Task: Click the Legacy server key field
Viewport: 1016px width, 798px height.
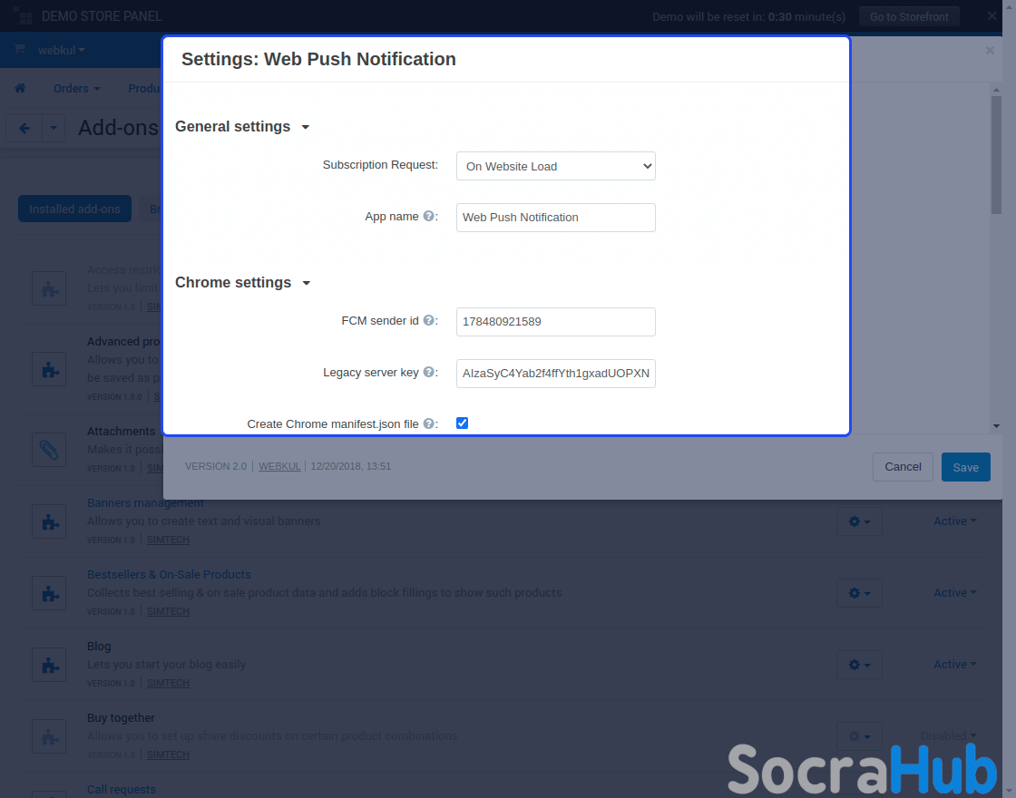Action: tap(555, 373)
